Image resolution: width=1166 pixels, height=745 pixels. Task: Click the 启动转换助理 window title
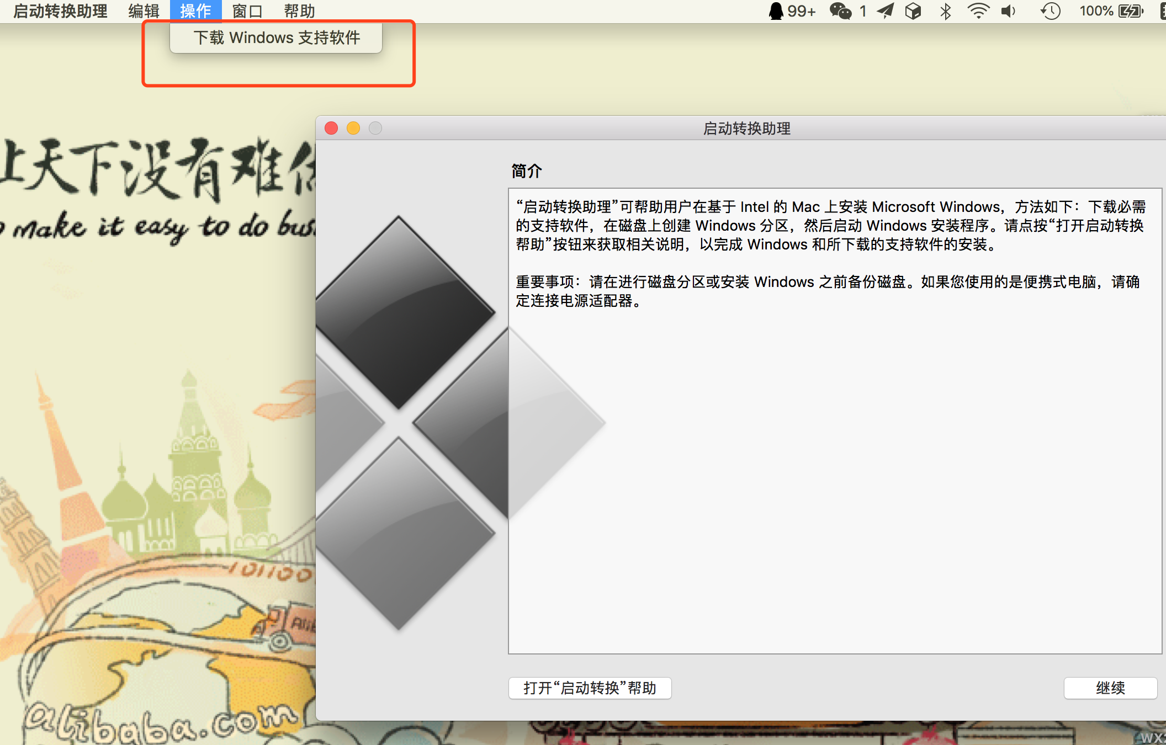click(746, 129)
